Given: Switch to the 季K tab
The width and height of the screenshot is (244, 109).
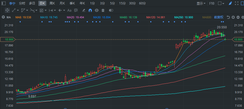Looking at the screenshot, I should click(x=72, y=3).
